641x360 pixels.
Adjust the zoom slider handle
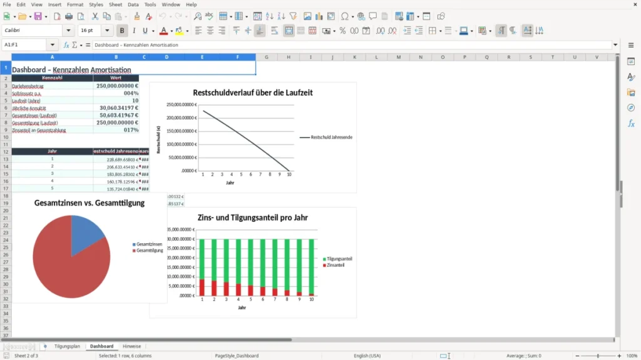tap(598, 356)
